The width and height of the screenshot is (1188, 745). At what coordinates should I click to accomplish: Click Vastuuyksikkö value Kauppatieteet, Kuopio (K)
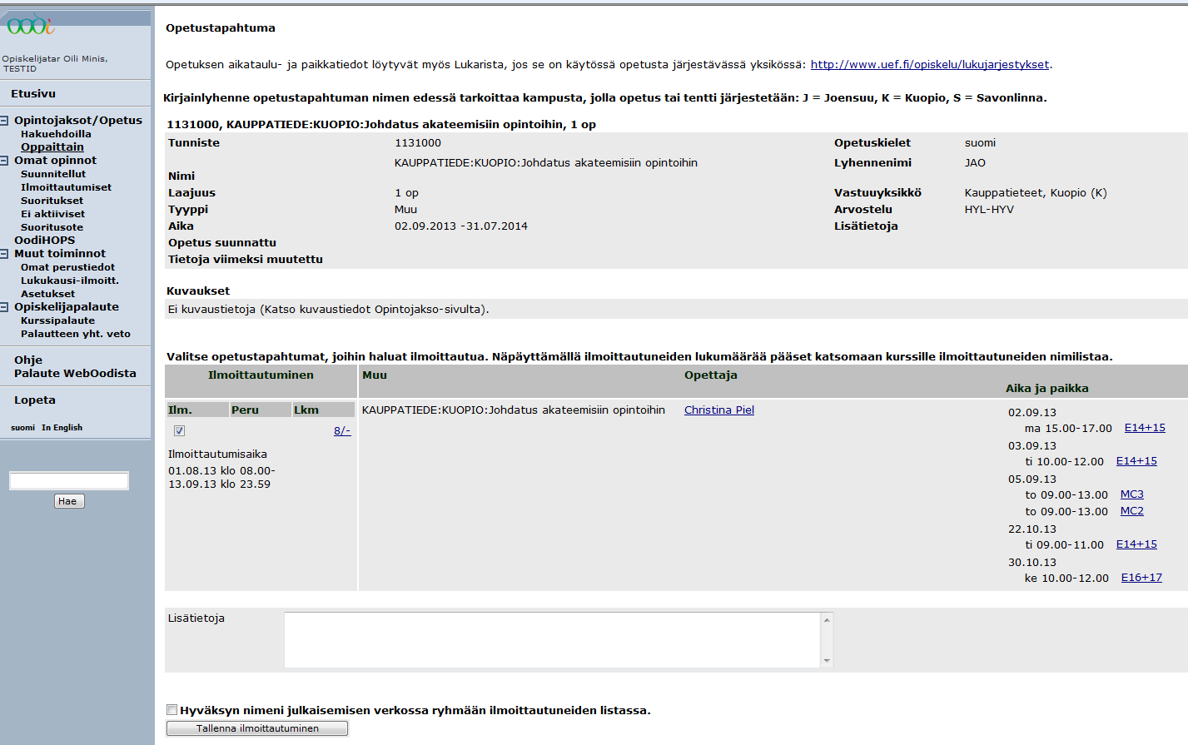tap(1036, 193)
